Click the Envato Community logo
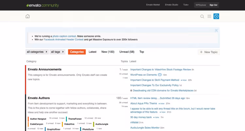245x131 pixels. coord(42,5)
